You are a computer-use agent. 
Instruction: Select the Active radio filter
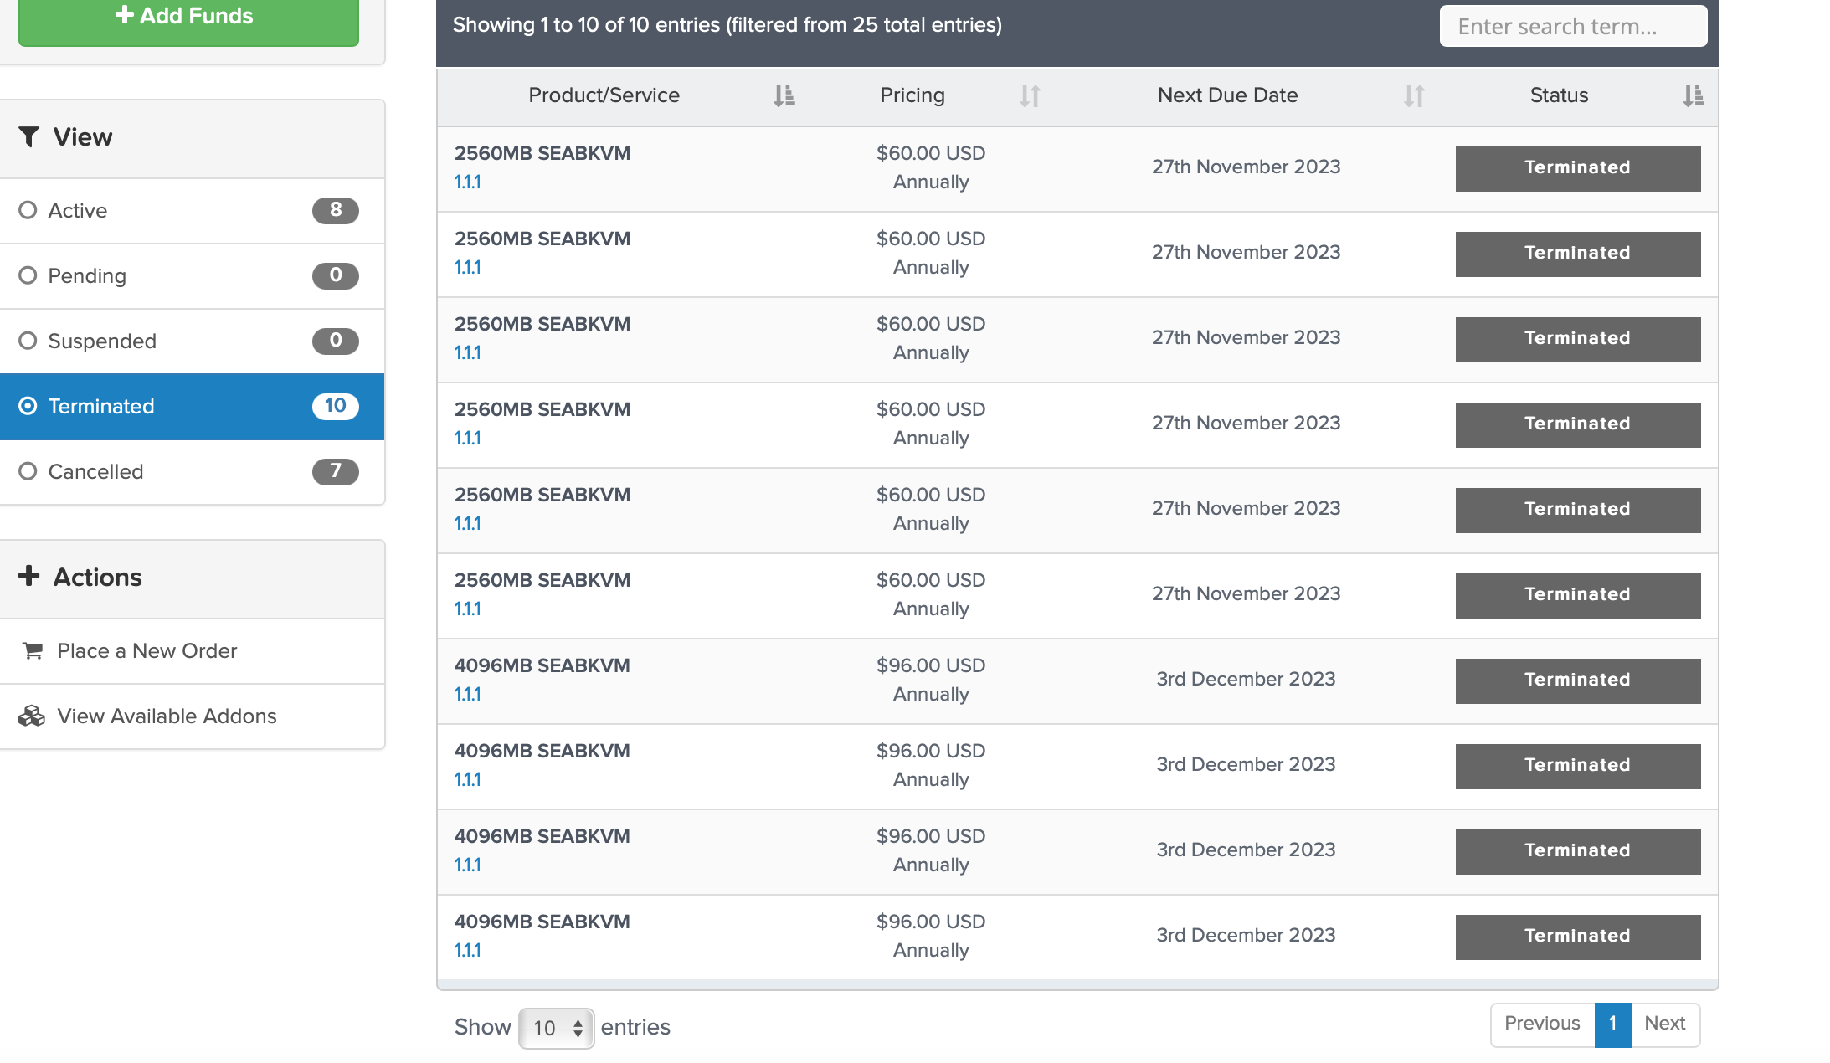[28, 210]
